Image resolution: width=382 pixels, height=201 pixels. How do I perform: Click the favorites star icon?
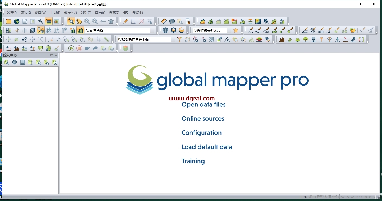coord(236,30)
